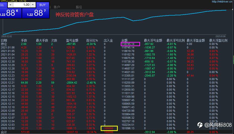Increase lot size with up arrow
The width and height of the screenshot is (234, 134).
pos(33,5)
